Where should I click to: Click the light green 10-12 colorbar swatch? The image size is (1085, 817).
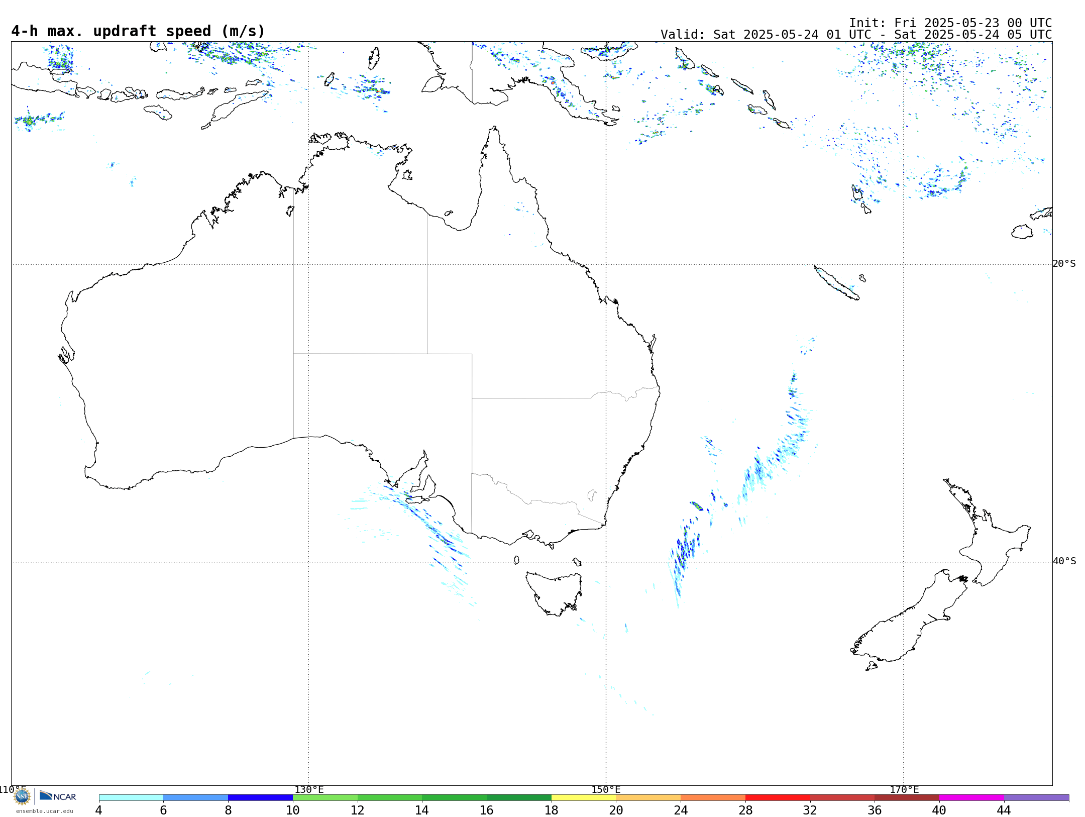[325, 798]
